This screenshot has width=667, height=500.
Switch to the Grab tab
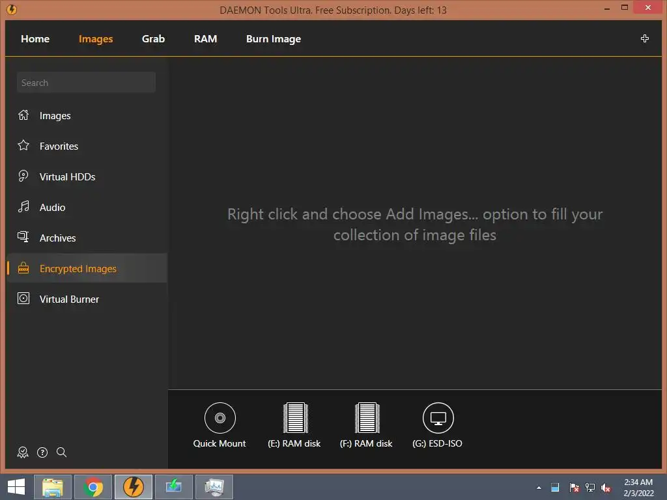(153, 38)
